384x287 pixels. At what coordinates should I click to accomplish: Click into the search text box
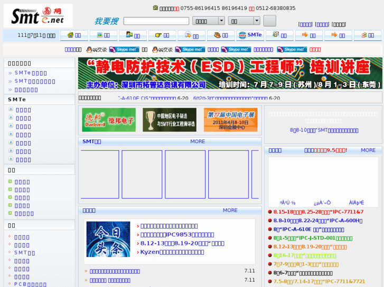click(156, 21)
